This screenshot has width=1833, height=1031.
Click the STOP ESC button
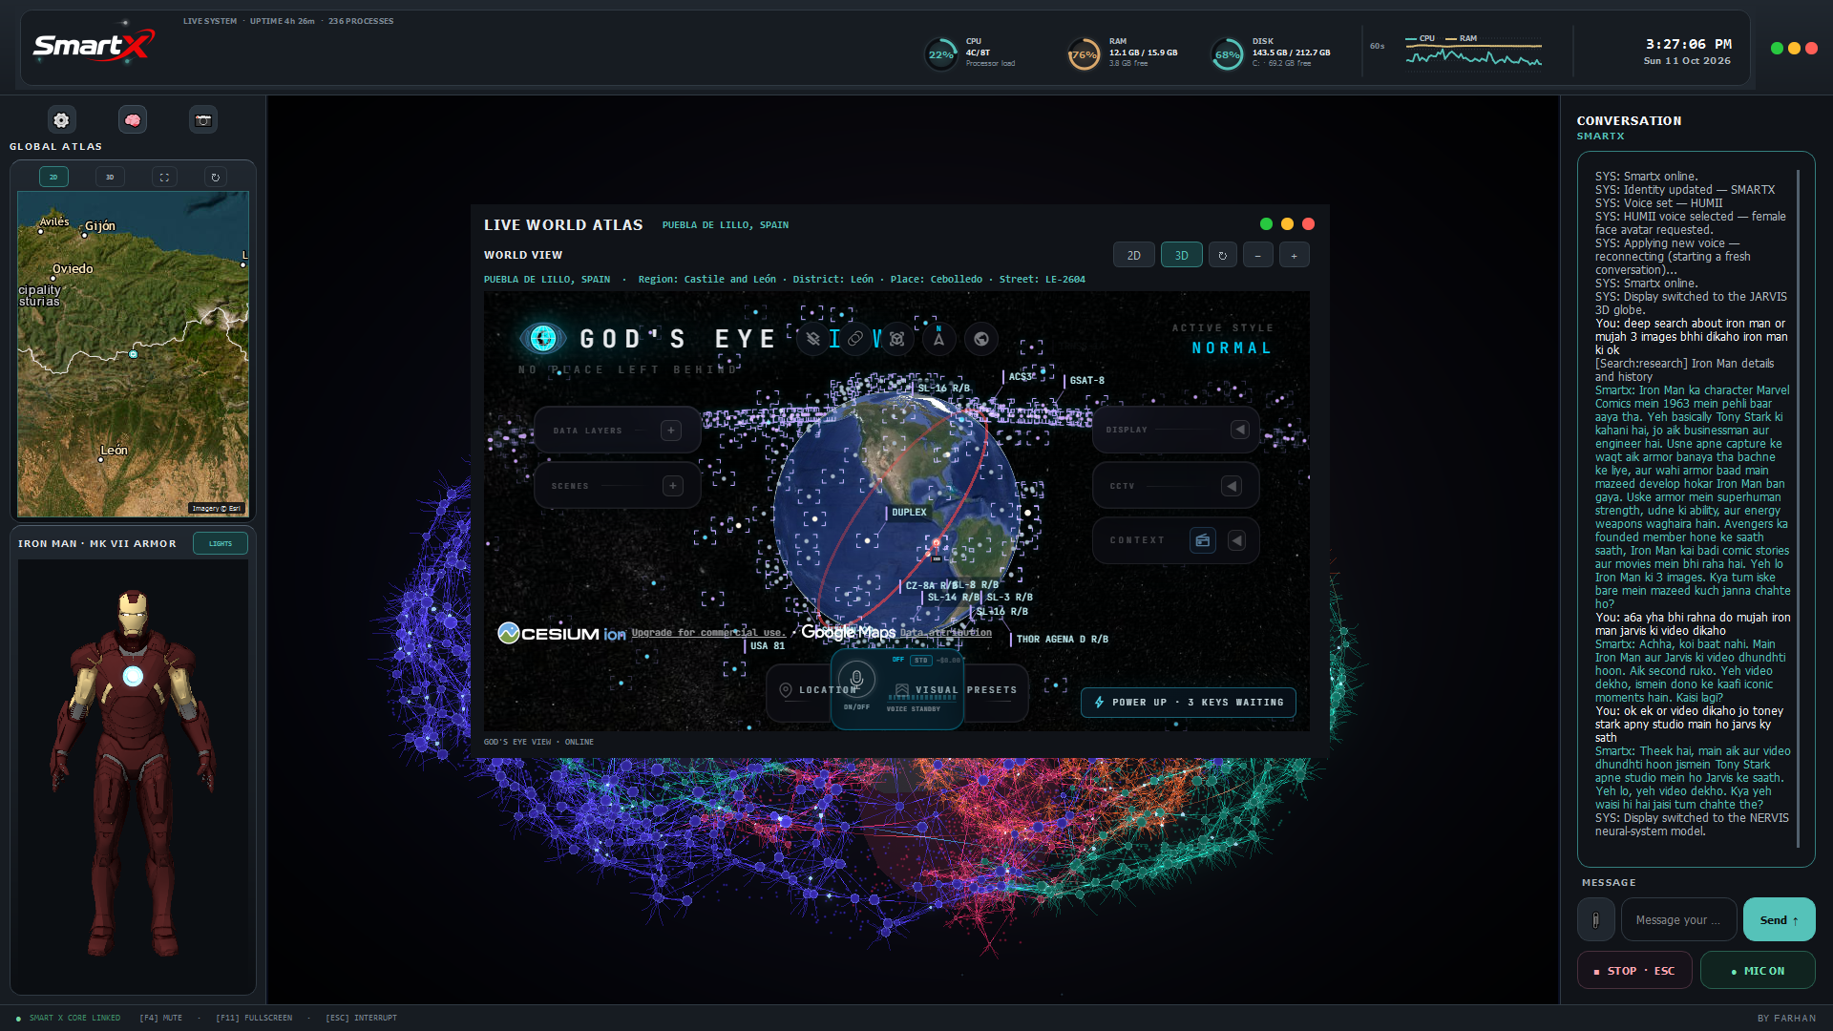point(1634,970)
